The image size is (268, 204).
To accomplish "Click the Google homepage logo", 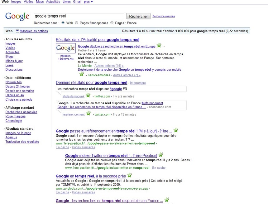I will pyautogui.click(x=17, y=17).
